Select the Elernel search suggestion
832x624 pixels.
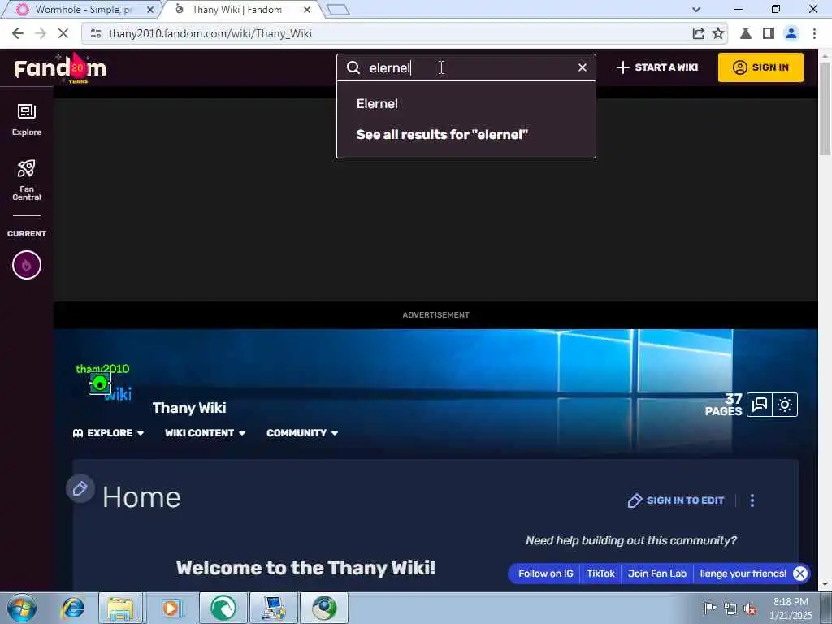(377, 103)
